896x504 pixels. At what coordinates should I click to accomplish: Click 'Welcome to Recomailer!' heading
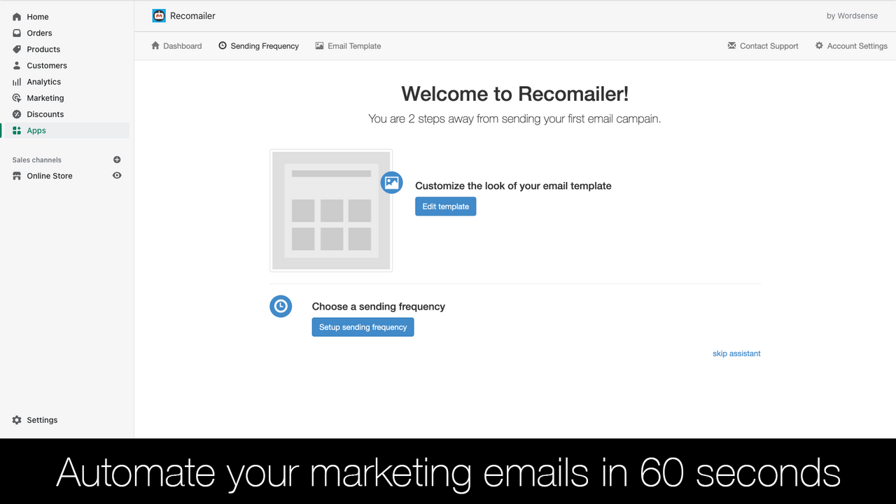[x=515, y=94]
